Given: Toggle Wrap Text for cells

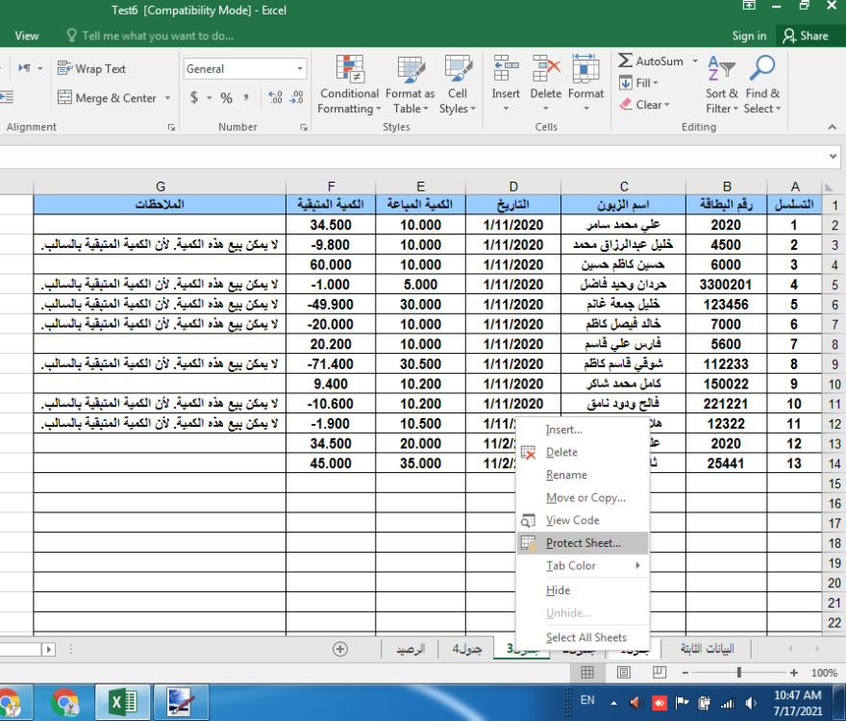Looking at the screenshot, I should click(91, 69).
